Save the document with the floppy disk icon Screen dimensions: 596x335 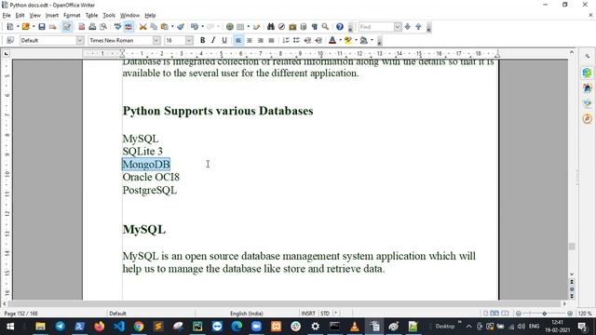[x=42, y=27]
